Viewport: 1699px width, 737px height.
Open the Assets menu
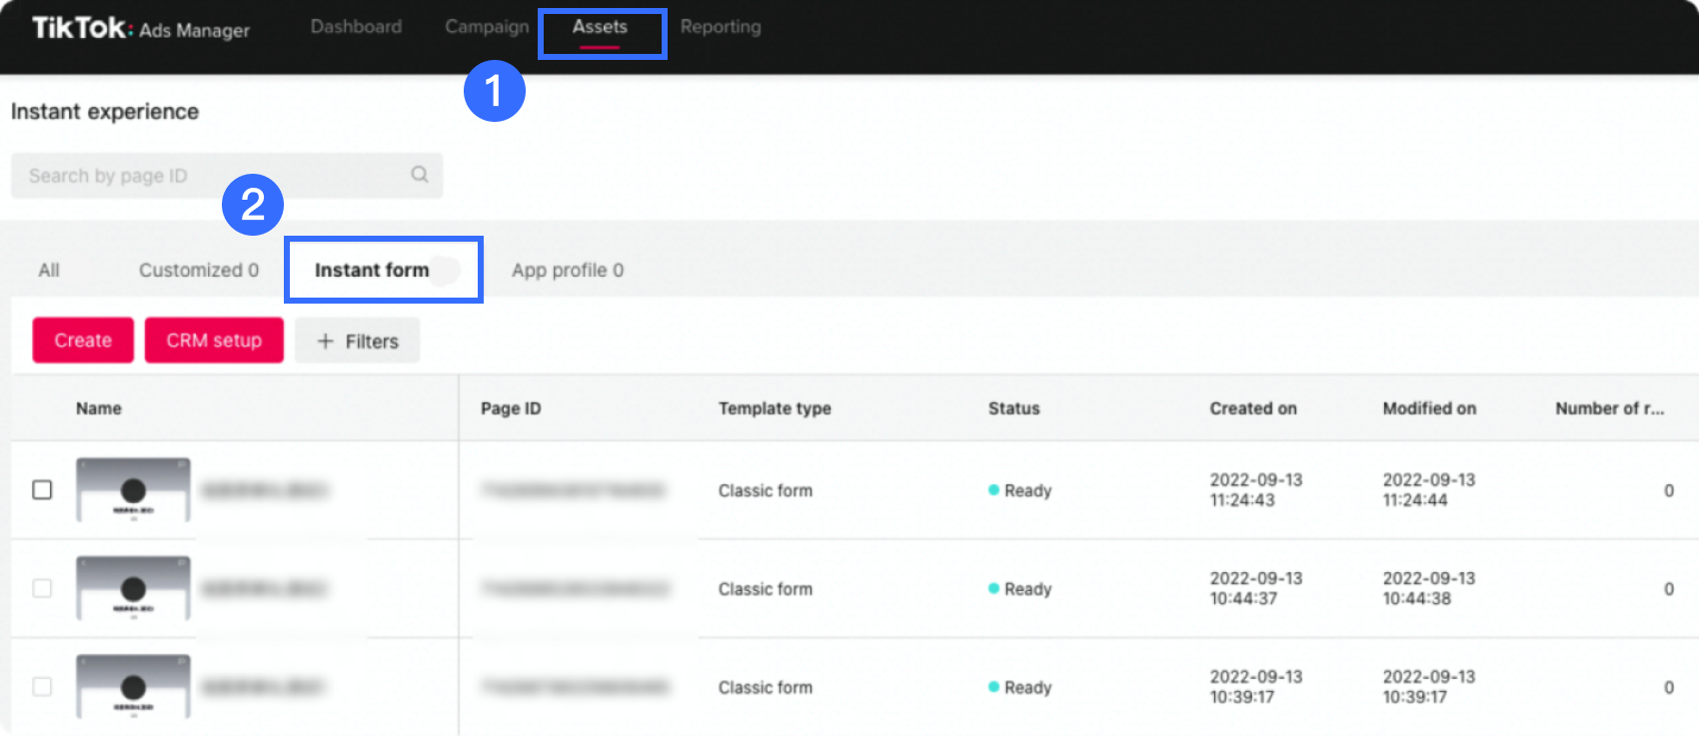[x=600, y=27]
